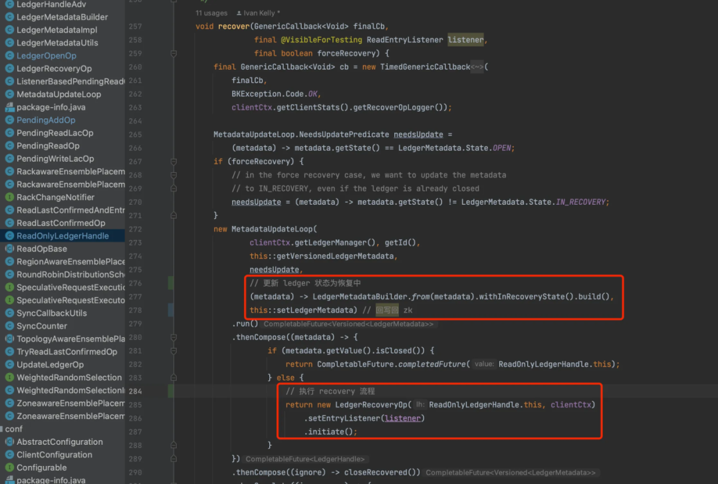Toggle fold marker at line 271
Image resolution: width=718 pixels, height=484 pixels.
point(174,215)
